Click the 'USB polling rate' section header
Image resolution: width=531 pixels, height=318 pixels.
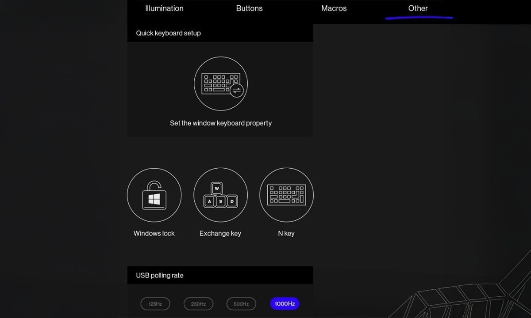coord(159,276)
